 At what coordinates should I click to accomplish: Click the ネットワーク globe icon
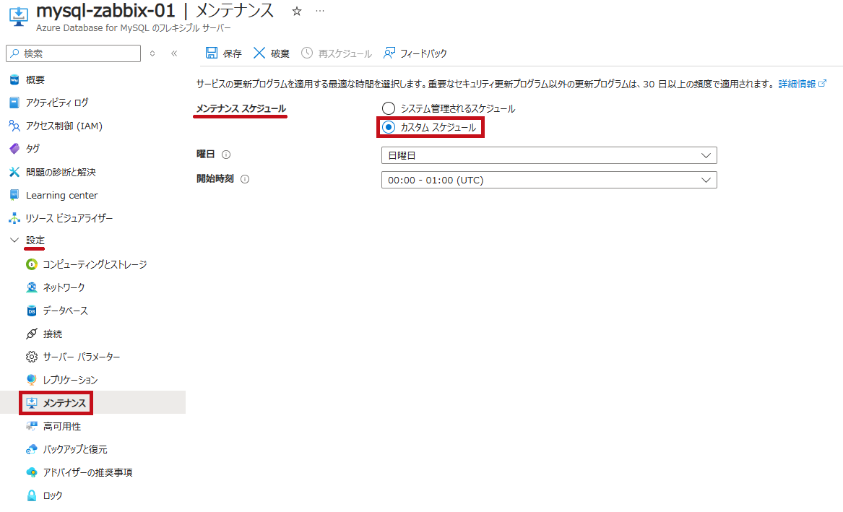[x=32, y=287]
